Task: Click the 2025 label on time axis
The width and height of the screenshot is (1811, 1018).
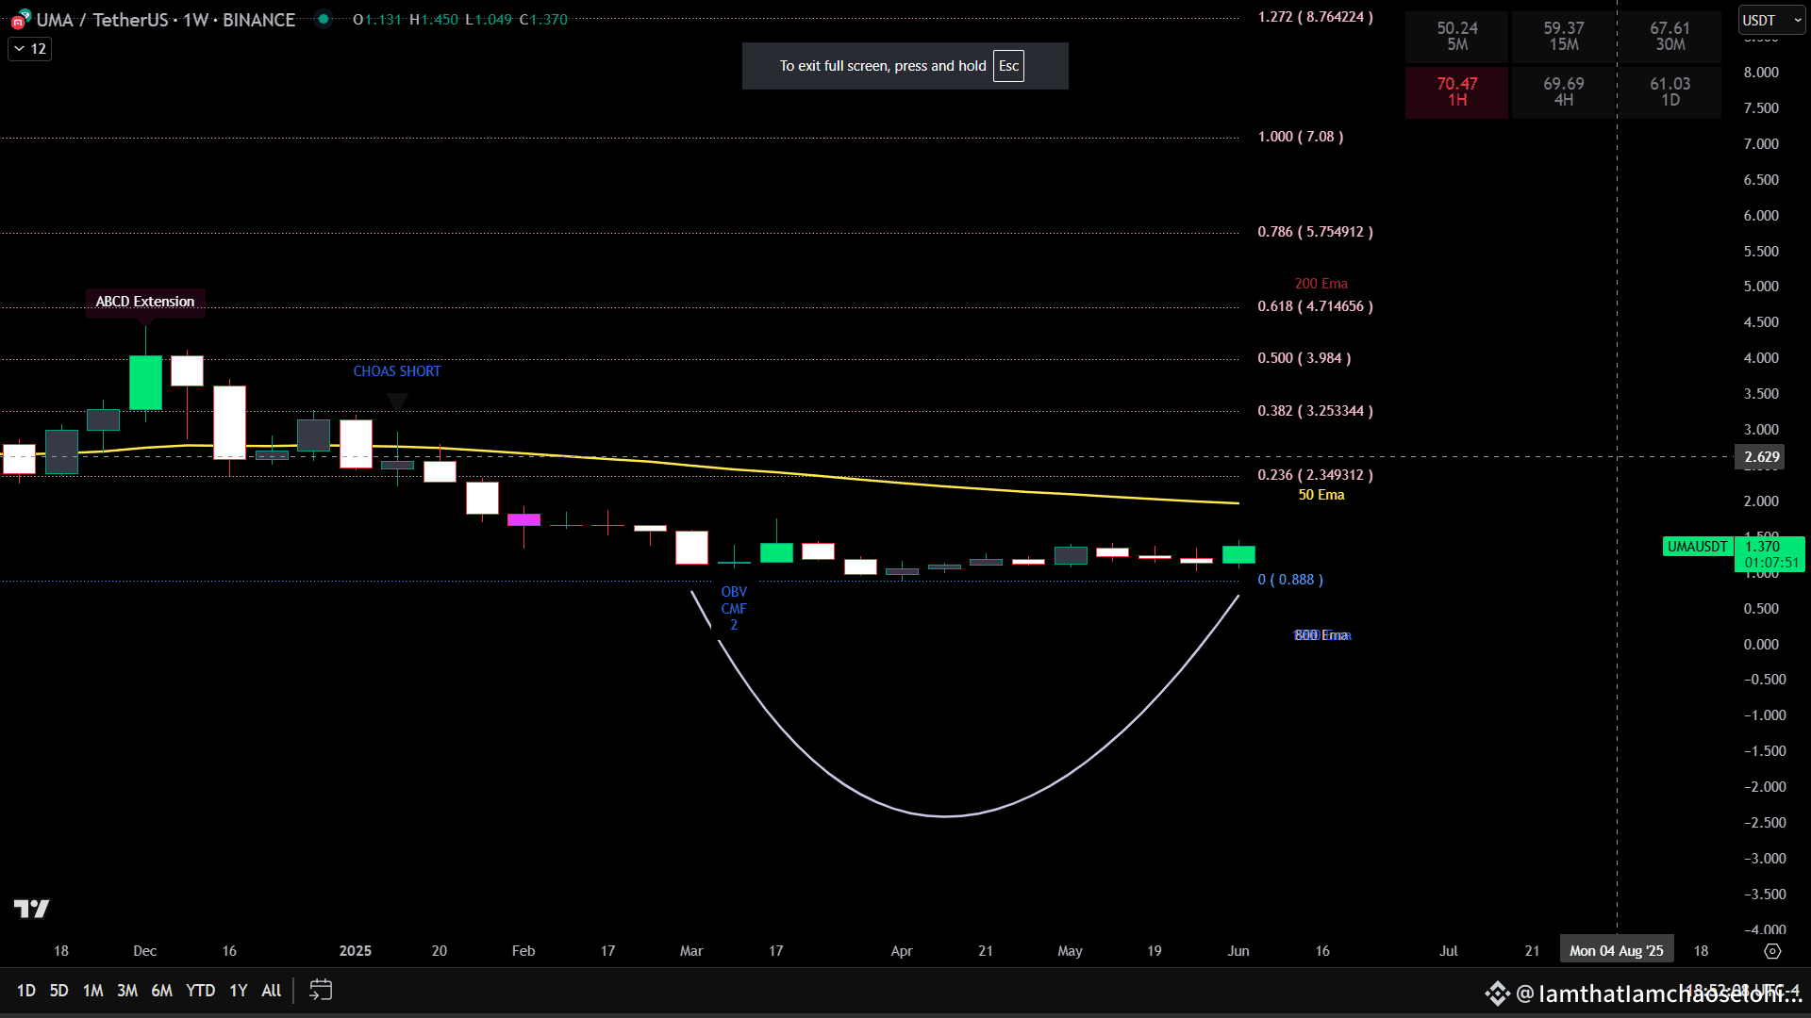Action: click(356, 951)
